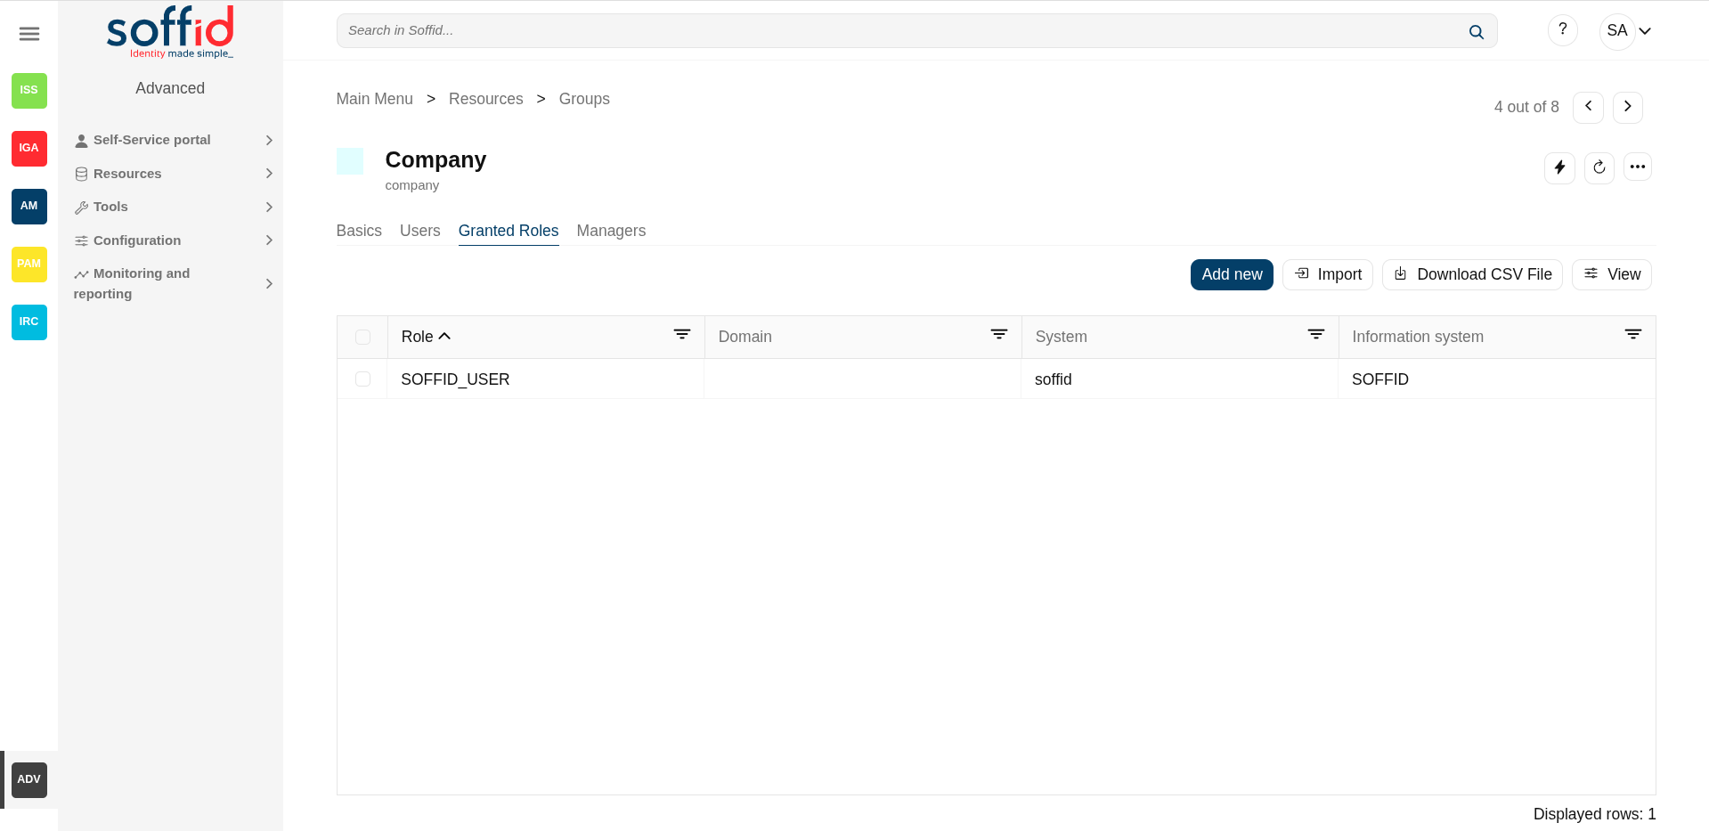Image resolution: width=1709 pixels, height=831 pixels.
Task: Toggle Role column sort arrow
Action: (x=444, y=336)
